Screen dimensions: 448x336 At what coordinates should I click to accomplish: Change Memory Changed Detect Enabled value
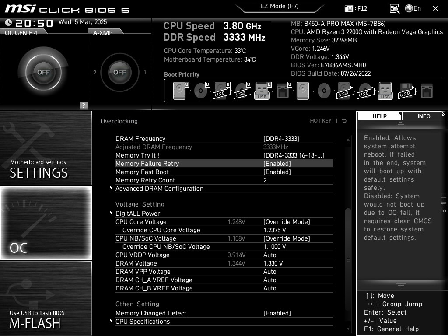coord(277,313)
